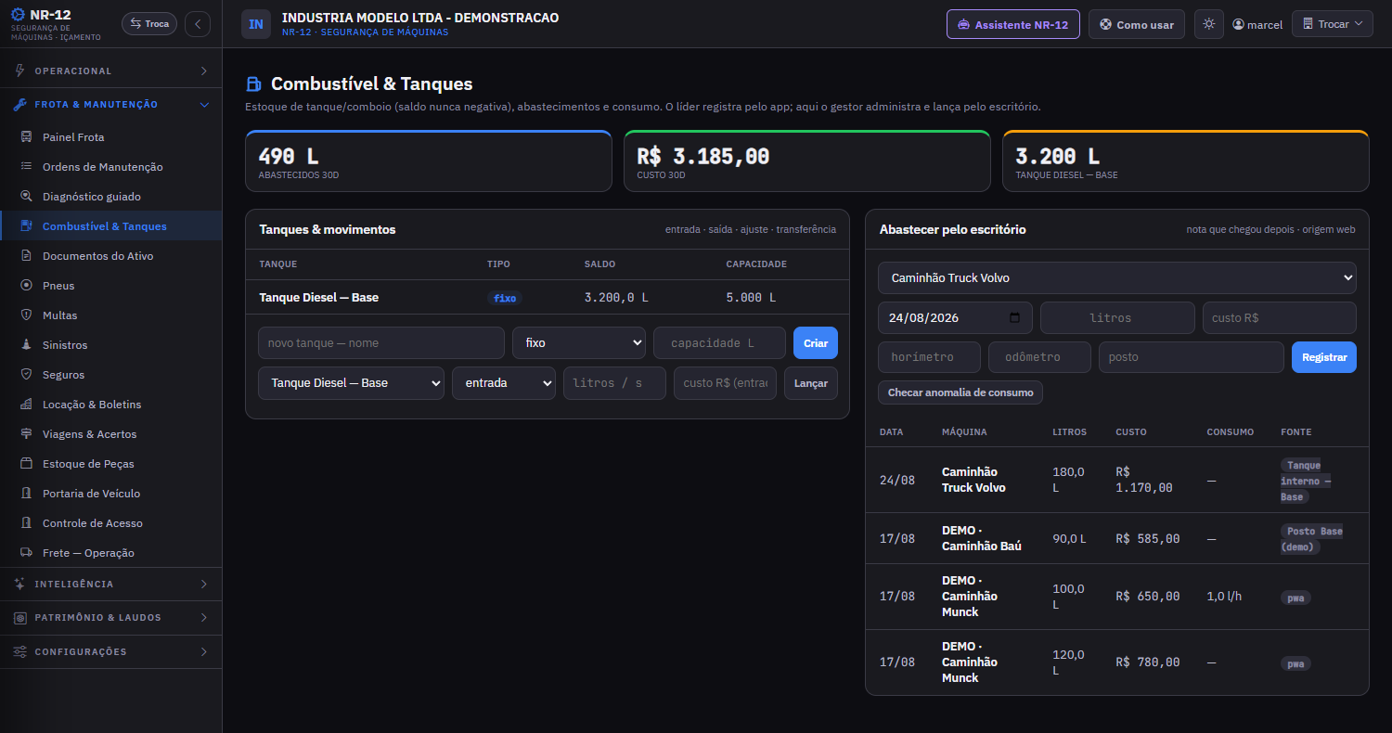Click the Multas shield icon

pyautogui.click(x=26, y=315)
